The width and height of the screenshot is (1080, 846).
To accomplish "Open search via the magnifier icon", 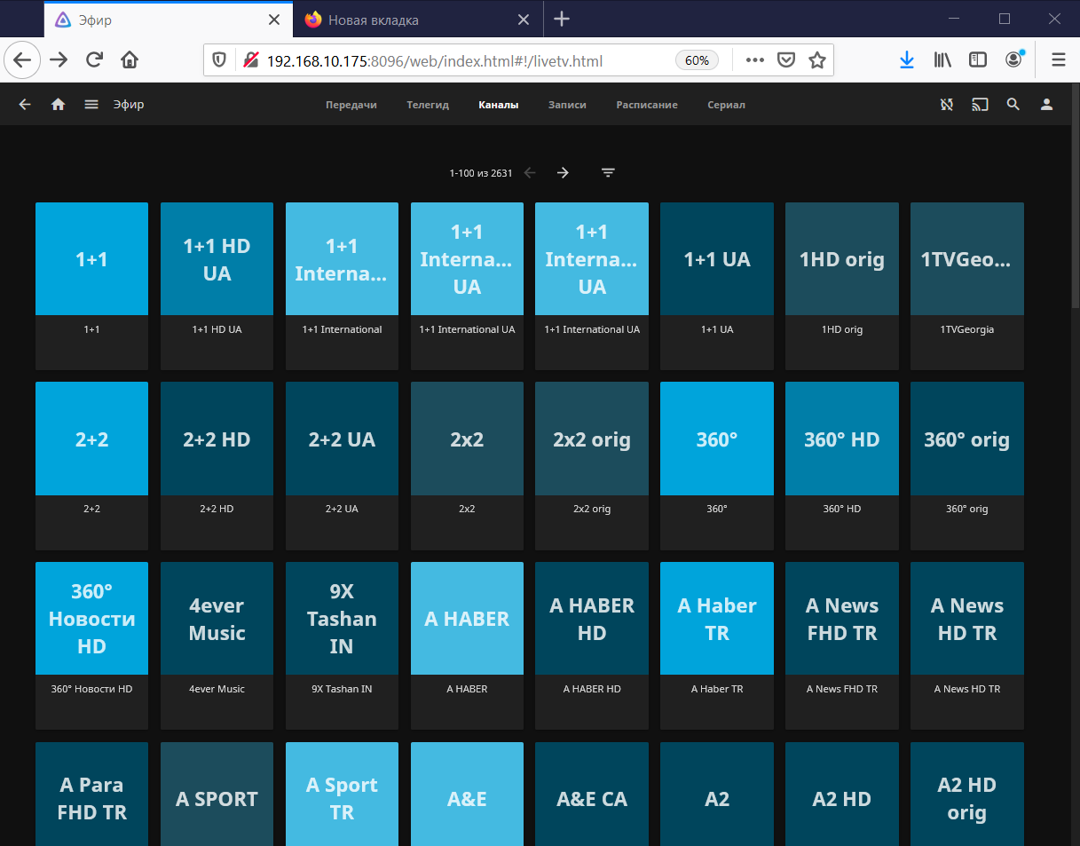I will tap(1013, 104).
